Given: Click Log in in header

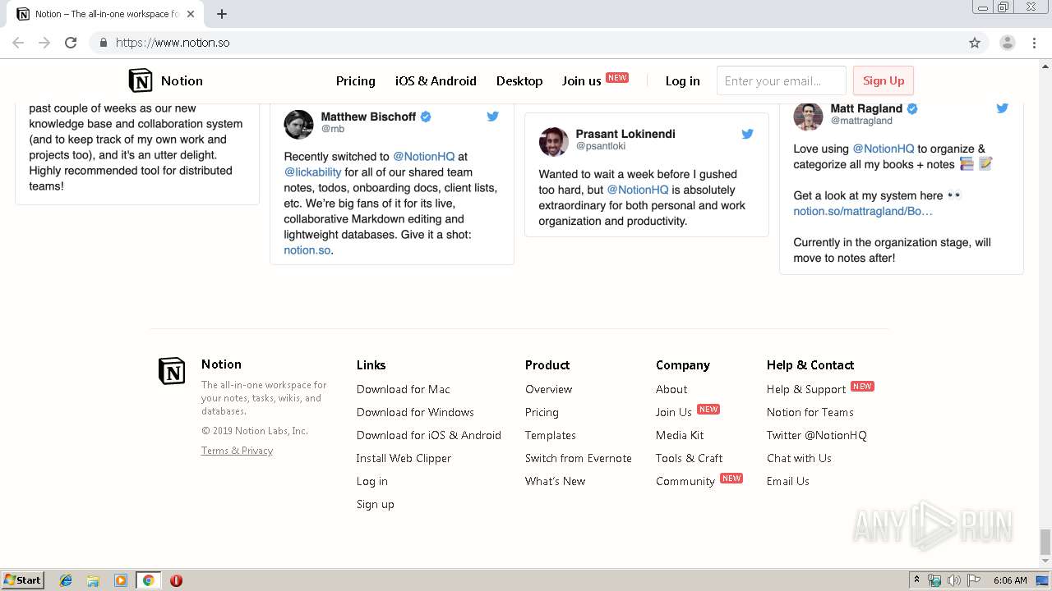Looking at the screenshot, I should (x=683, y=80).
